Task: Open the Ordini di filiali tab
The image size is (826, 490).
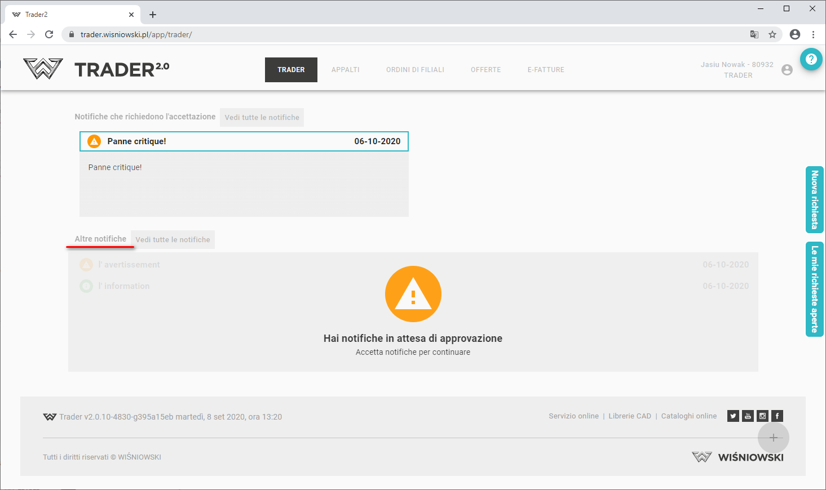Action: coord(415,70)
